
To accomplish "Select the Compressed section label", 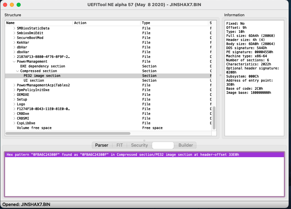I will 39,71.
